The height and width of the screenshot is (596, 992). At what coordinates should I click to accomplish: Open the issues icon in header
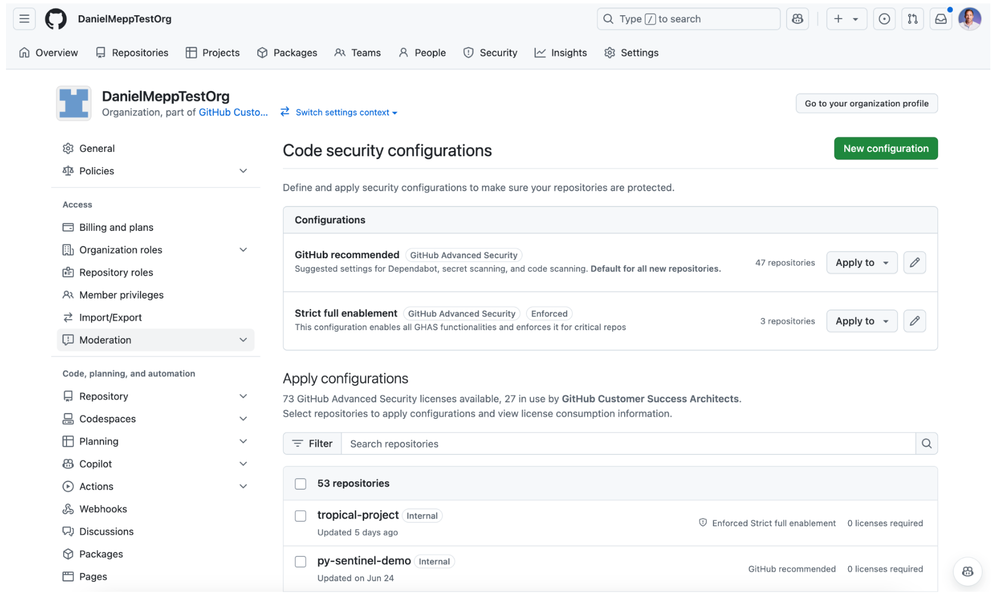tap(884, 19)
